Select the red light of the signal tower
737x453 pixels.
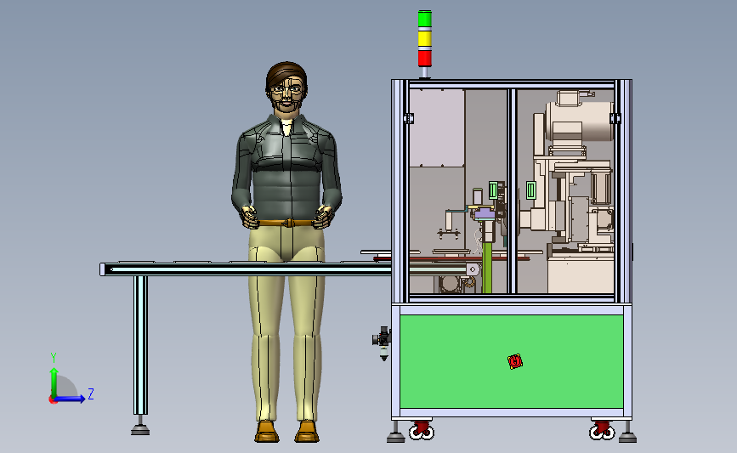[x=424, y=59]
